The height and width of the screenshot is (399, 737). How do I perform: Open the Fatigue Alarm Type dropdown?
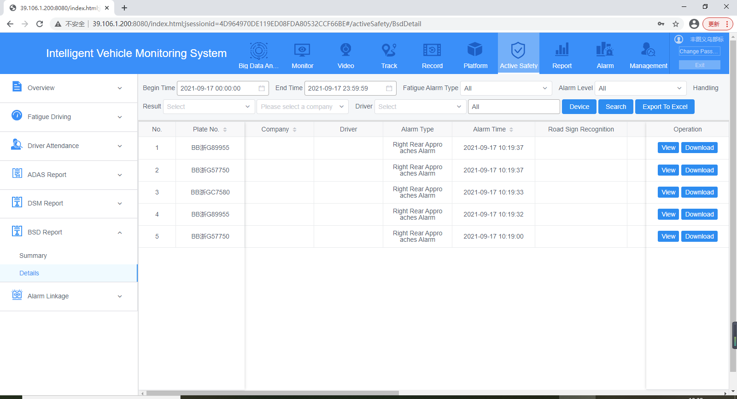click(506, 88)
